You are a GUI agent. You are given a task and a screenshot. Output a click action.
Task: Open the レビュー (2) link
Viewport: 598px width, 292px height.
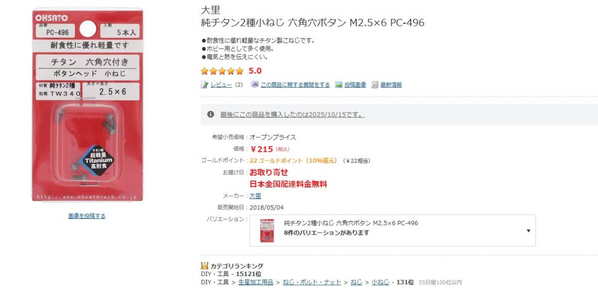pyautogui.click(x=222, y=85)
